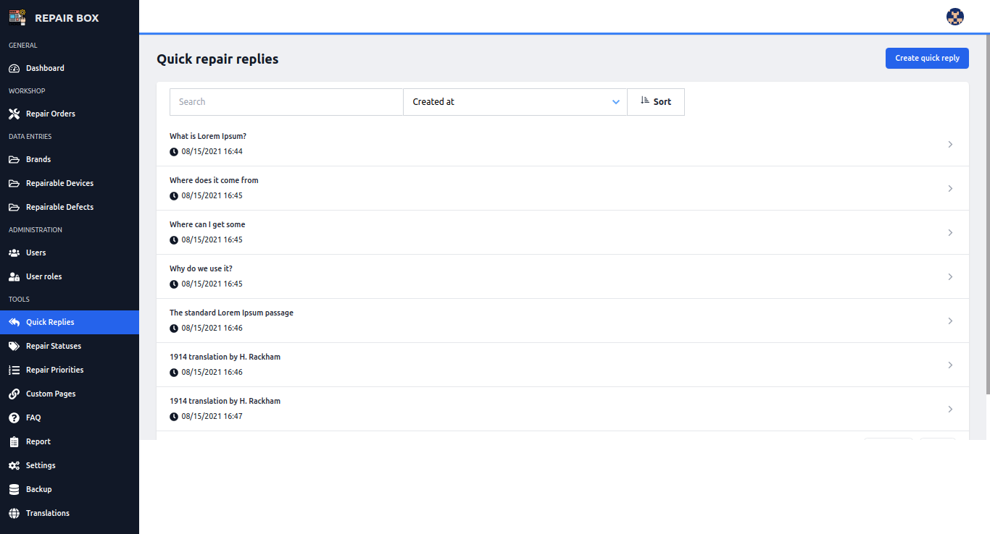Expand the 'Why do we use it?' chevron
This screenshot has height=534, width=990.
point(950,277)
